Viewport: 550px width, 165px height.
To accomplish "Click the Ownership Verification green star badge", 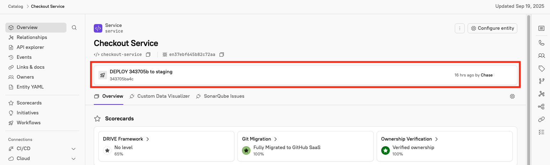I will [x=385, y=150].
